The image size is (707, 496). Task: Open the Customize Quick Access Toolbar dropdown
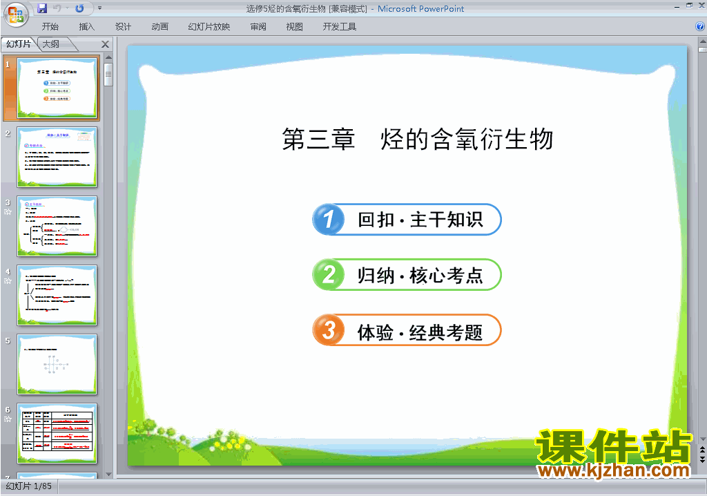pos(99,8)
